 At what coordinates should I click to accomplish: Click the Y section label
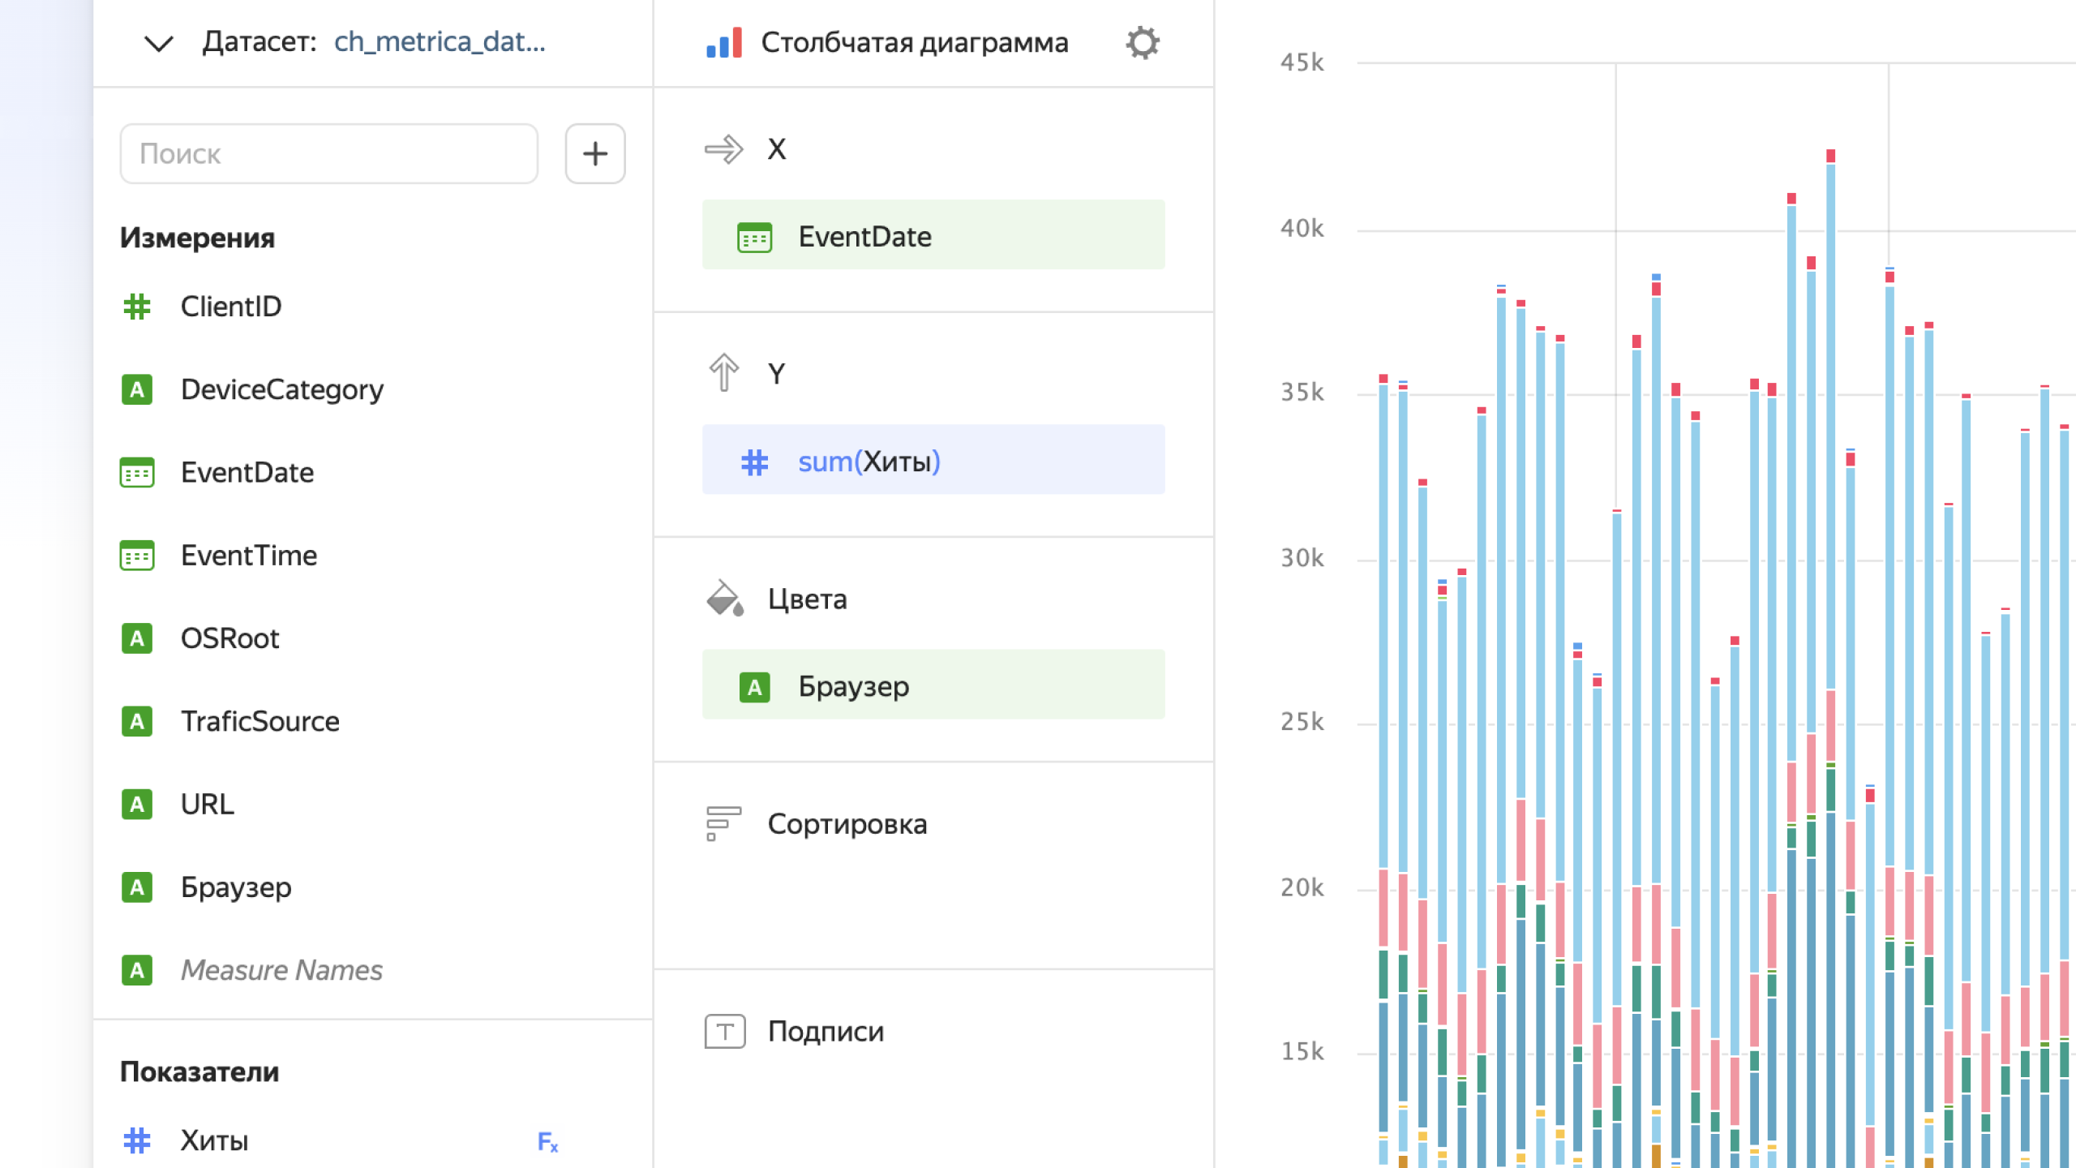coord(777,374)
